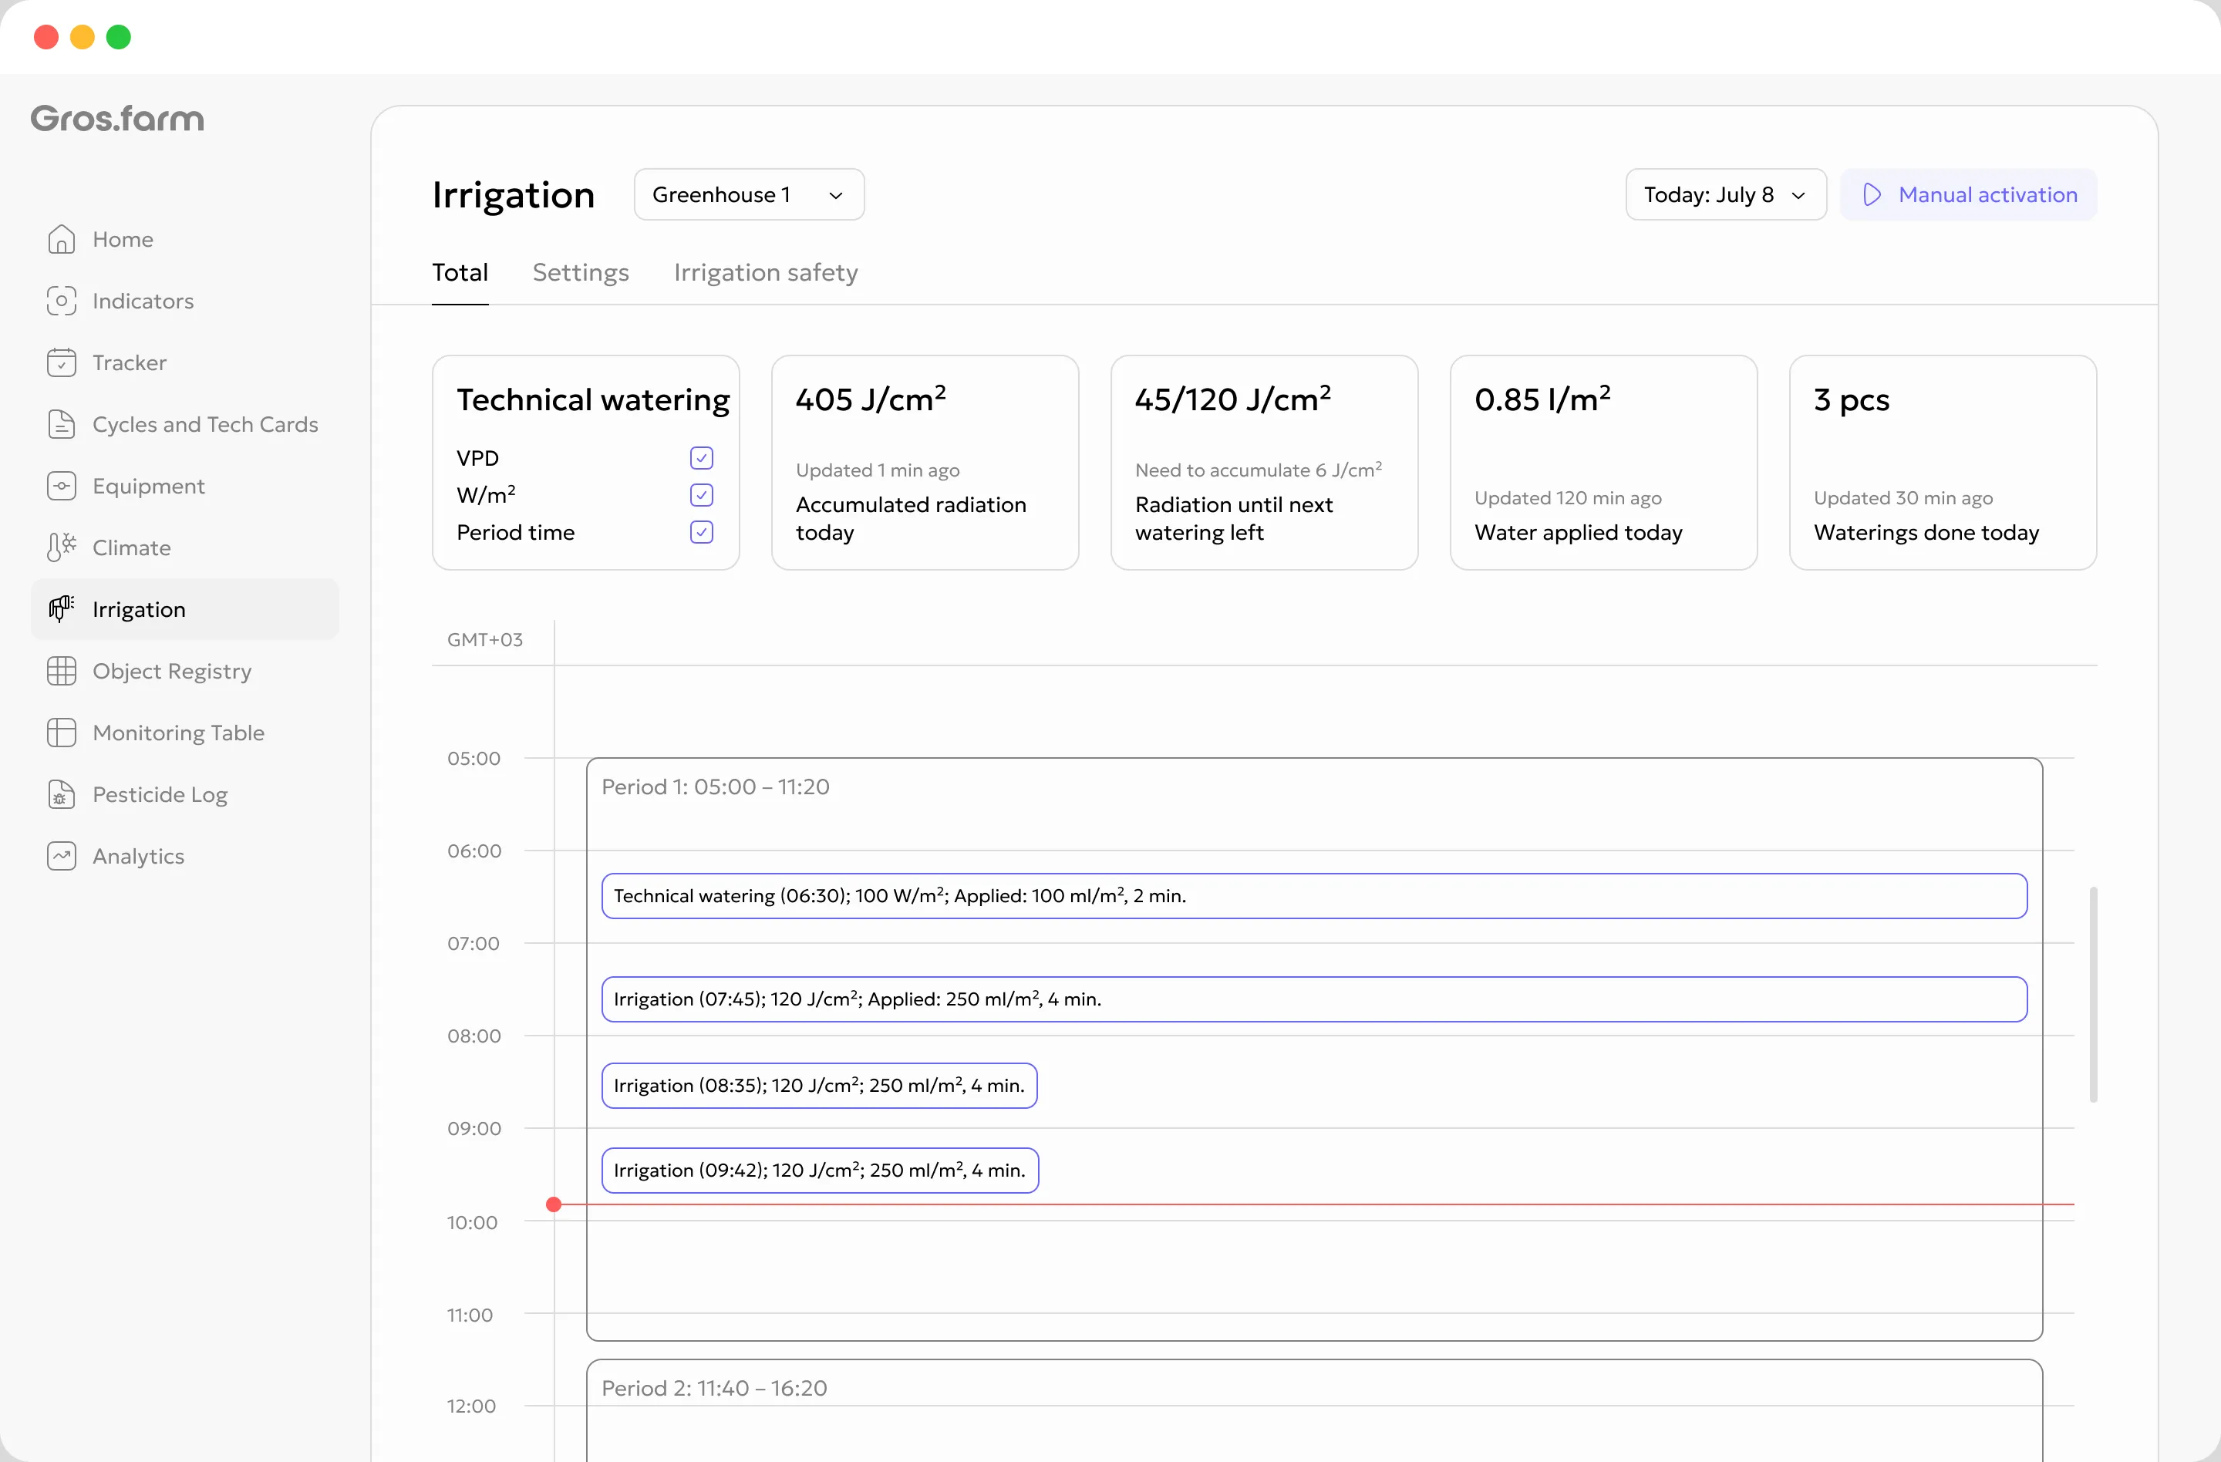
Task: Click 'Need to accumulate 6 J/cm²' text
Action: click(1258, 470)
